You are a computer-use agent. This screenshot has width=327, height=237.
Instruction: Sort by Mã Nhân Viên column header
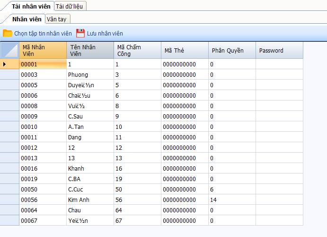43,50
